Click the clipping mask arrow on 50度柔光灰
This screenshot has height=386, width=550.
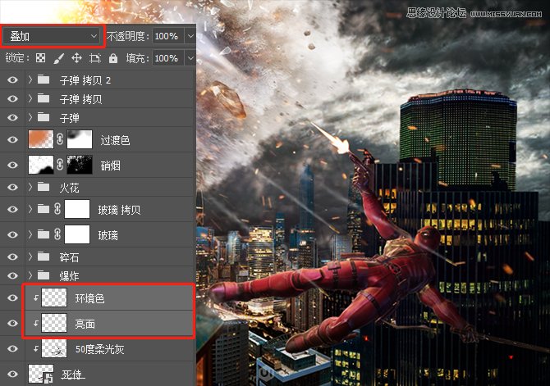(36, 348)
